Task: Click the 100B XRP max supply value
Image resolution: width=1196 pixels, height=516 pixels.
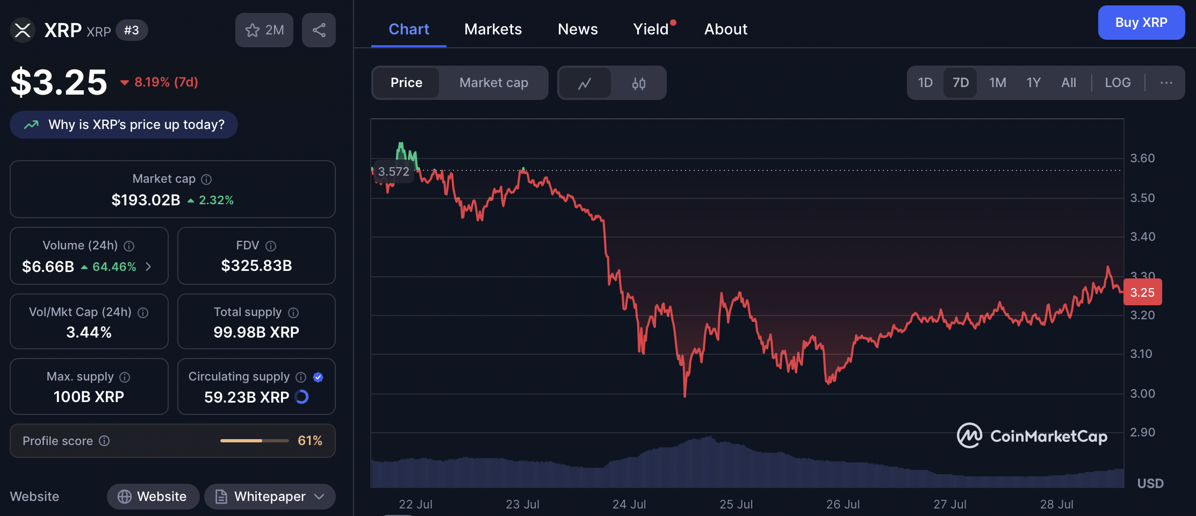Action: tap(89, 397)
